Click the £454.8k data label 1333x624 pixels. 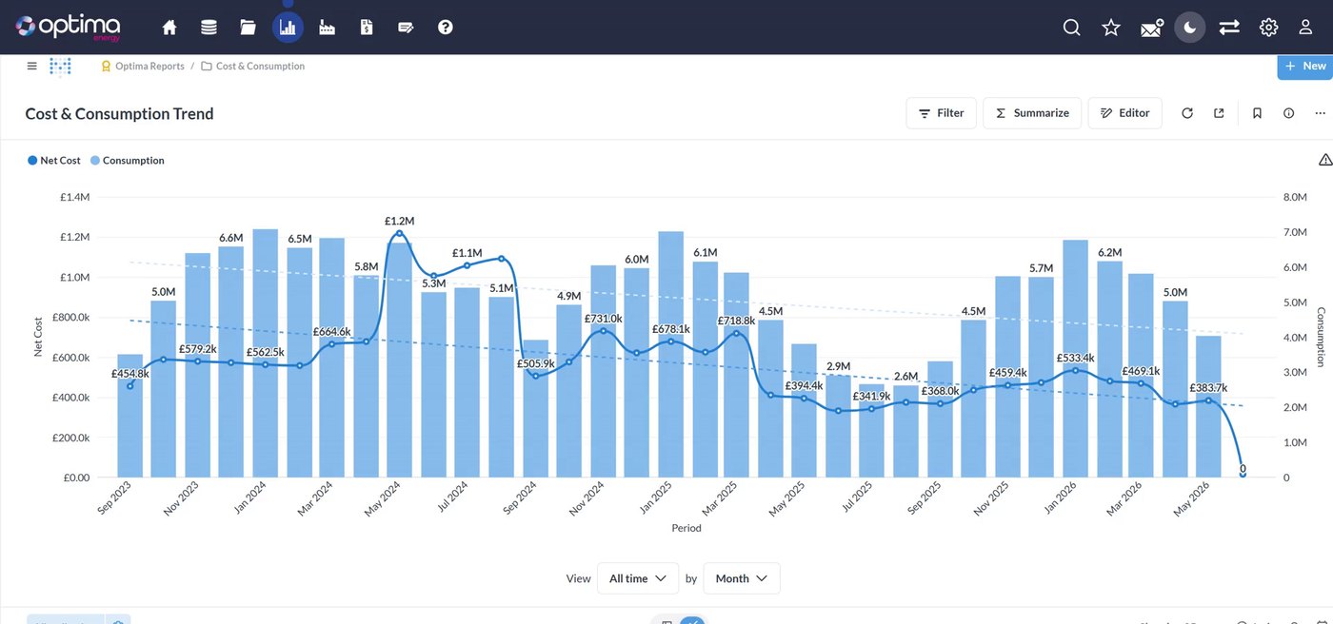click(x=129, y=374)
